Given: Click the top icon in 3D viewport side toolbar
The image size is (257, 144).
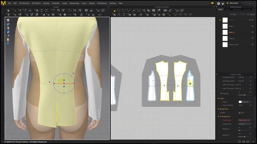Looking at the screenshot, I should 8,20.
